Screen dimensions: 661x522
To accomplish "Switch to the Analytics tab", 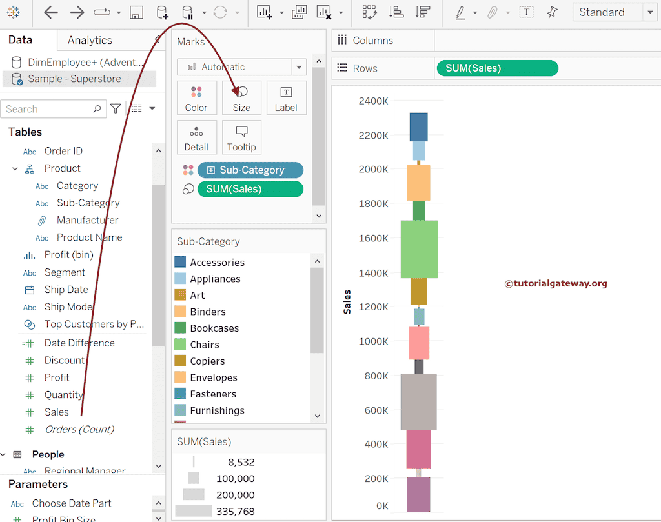I will (90, 40).
